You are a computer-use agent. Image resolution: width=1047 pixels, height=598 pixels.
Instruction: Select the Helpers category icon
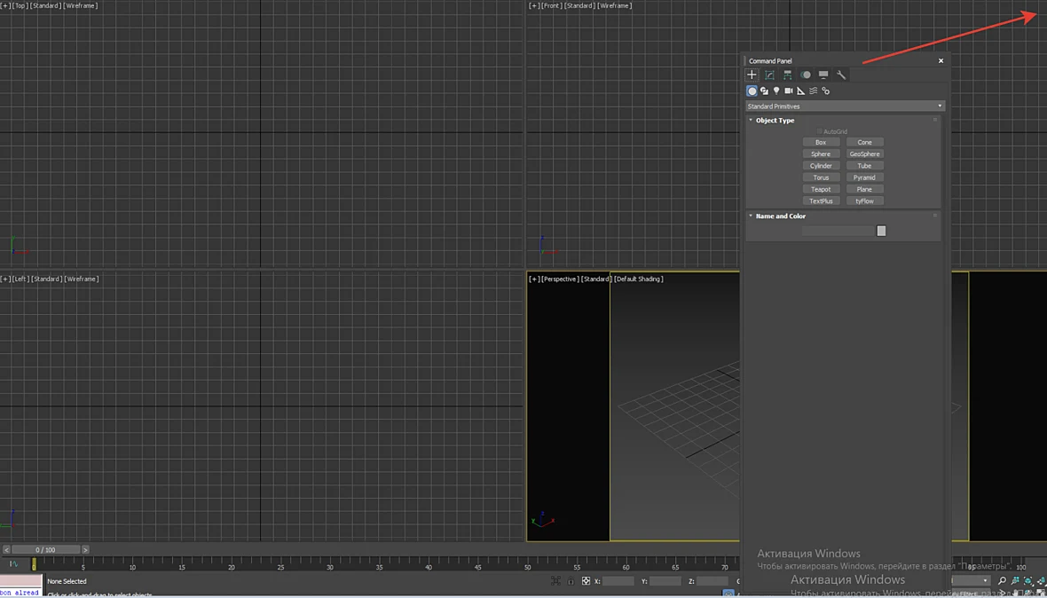click(801, 90)
